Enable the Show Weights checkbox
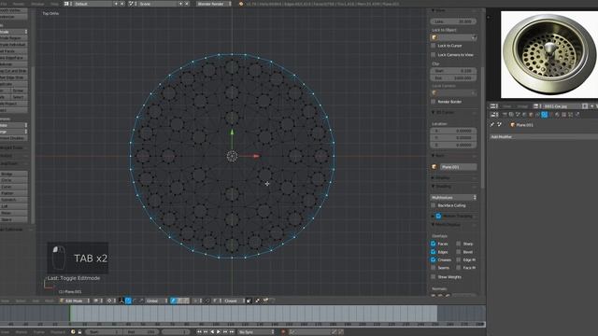The image size is (598, 336). click(434, 277)
